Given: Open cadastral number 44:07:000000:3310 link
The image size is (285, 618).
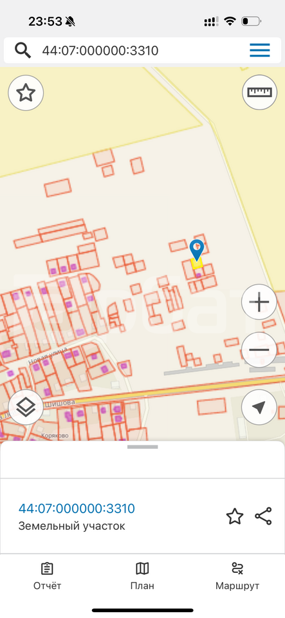Looking at the screenshot, I should coord(77,508).
